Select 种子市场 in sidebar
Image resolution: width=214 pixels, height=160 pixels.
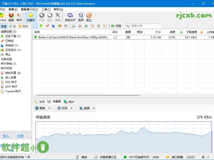point(7,68)
